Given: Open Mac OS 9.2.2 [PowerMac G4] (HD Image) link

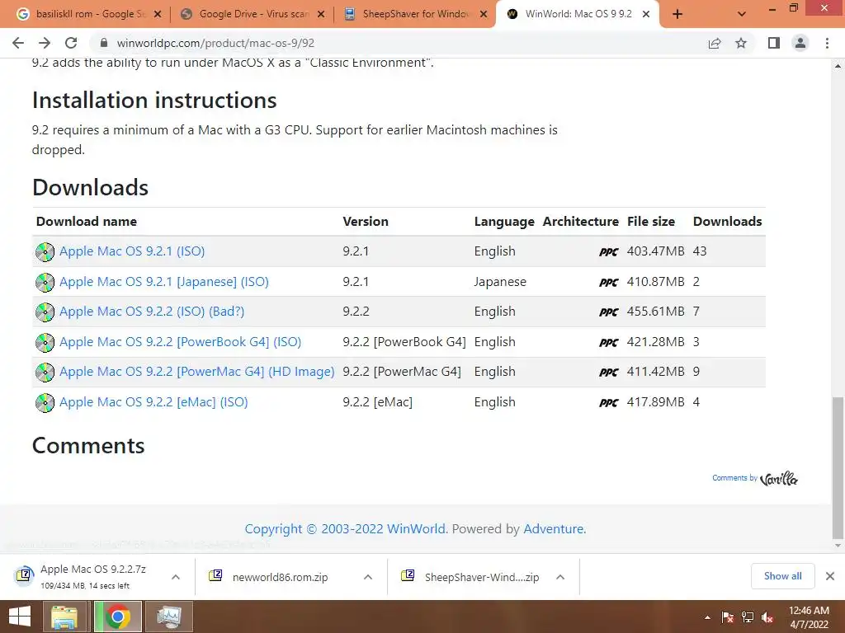Looking at the screenshot, I should (x=196, y=372).
